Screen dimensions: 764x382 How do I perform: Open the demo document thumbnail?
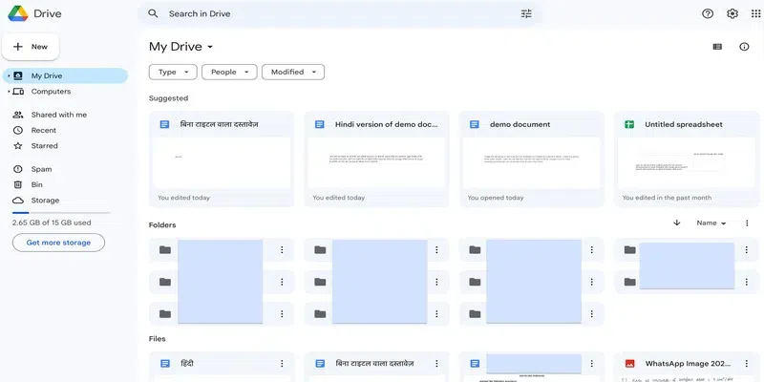pyautogui.click(x=531, y=162)
